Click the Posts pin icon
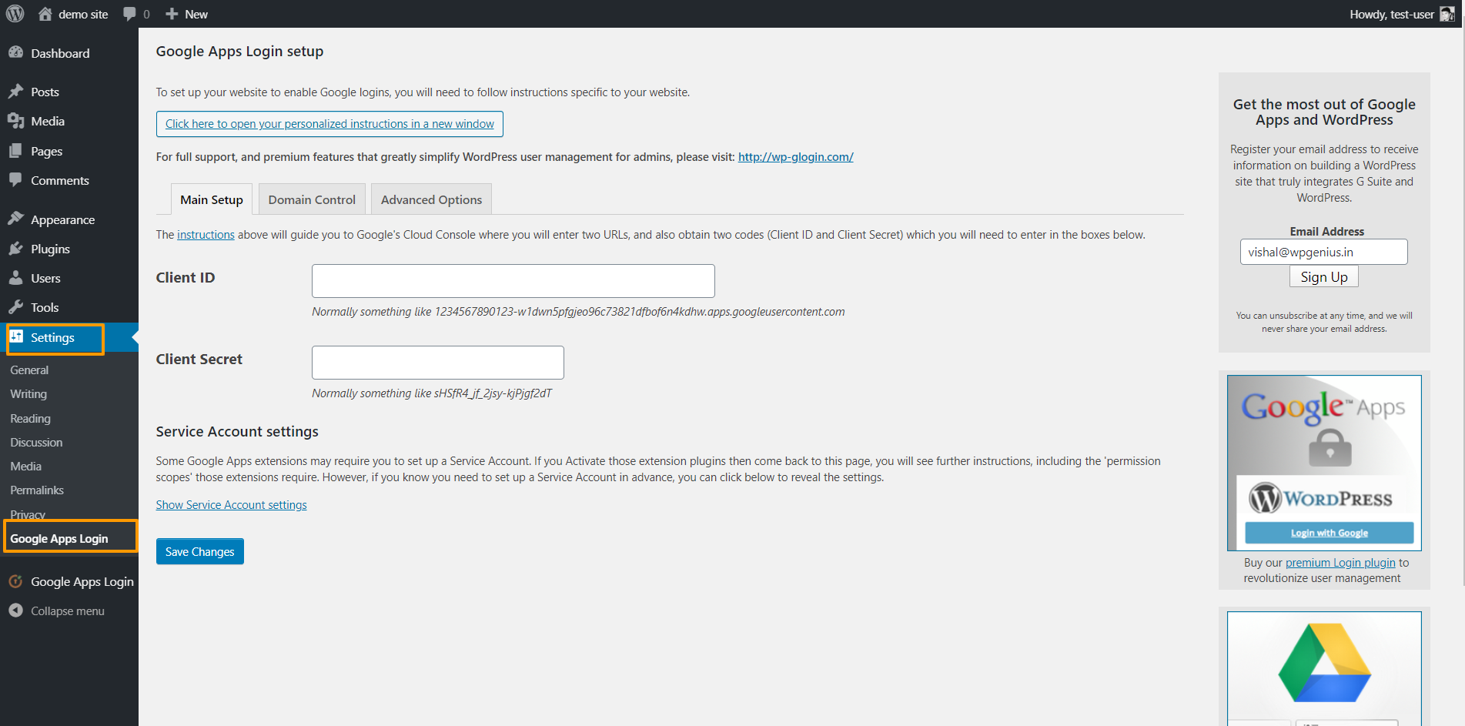Screen dimensions: 1465x726 click(15, 92)
